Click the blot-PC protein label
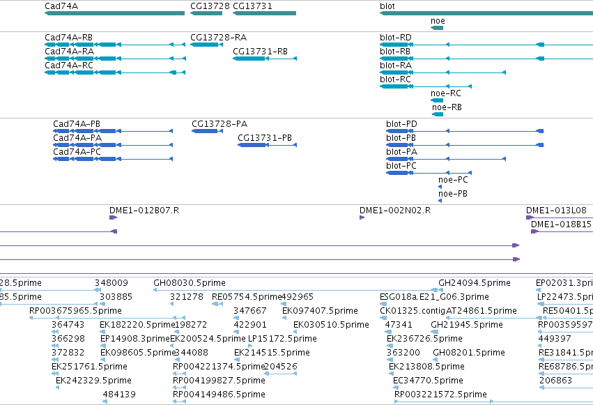Image resolution: width=593 pixels, height=405 pixels. [401, 166]
